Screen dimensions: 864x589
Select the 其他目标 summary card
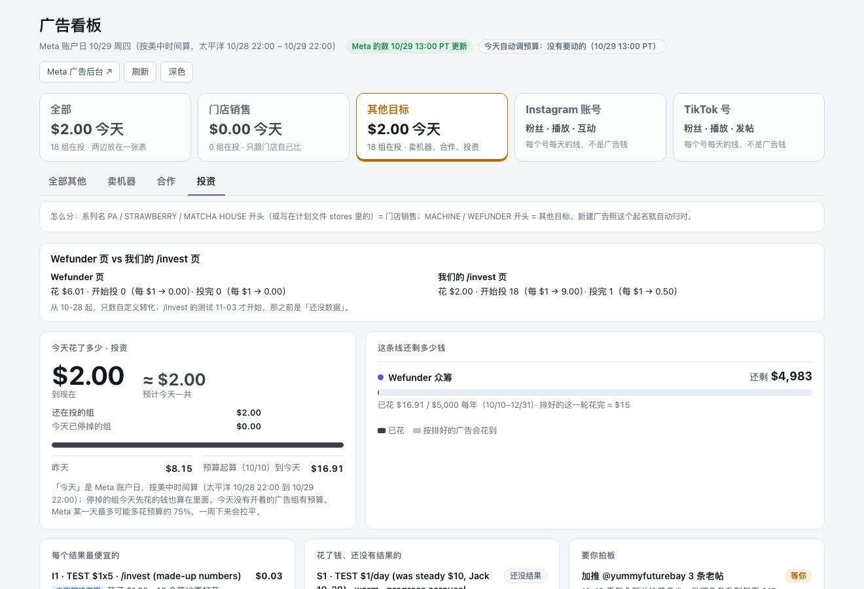tap(432, 127)
